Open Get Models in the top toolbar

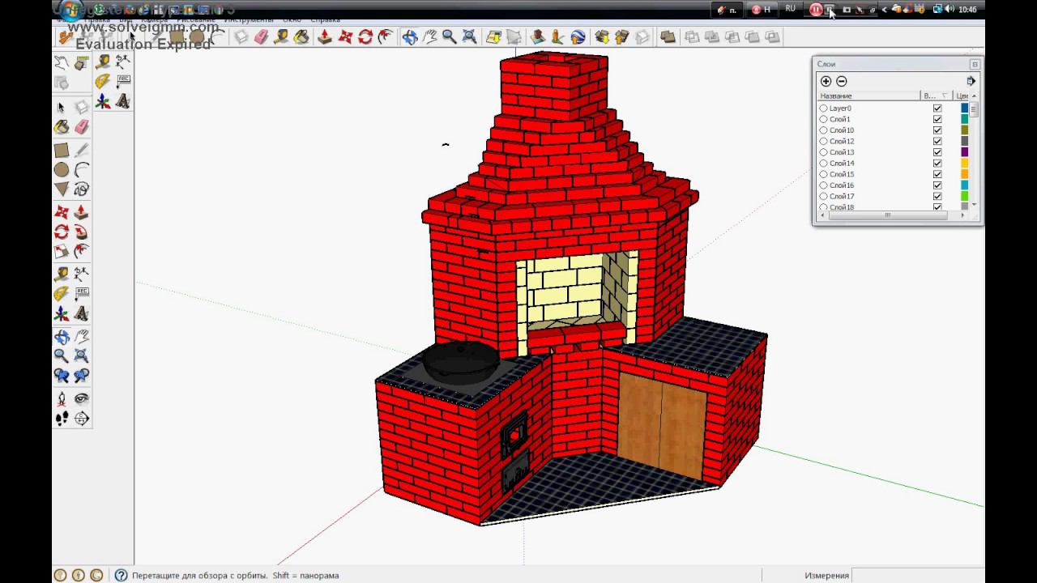coord(602,36)
